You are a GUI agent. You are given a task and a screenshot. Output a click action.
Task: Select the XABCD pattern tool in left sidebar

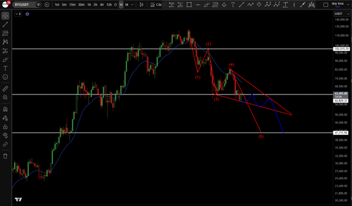[5, 42]
